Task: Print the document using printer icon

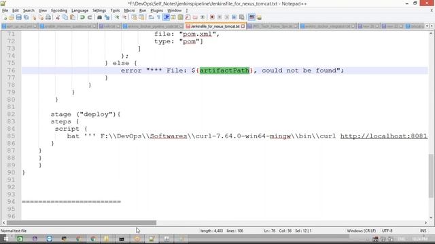Action: 48,18
